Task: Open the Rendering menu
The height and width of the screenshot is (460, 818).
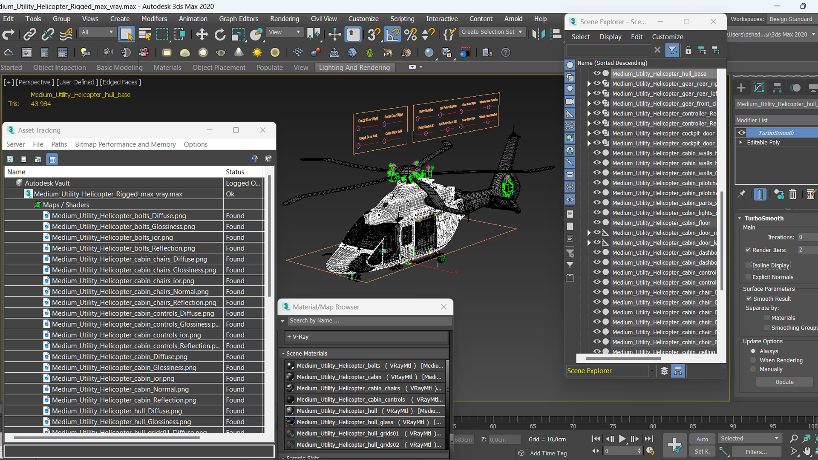Action: (285, 19)
